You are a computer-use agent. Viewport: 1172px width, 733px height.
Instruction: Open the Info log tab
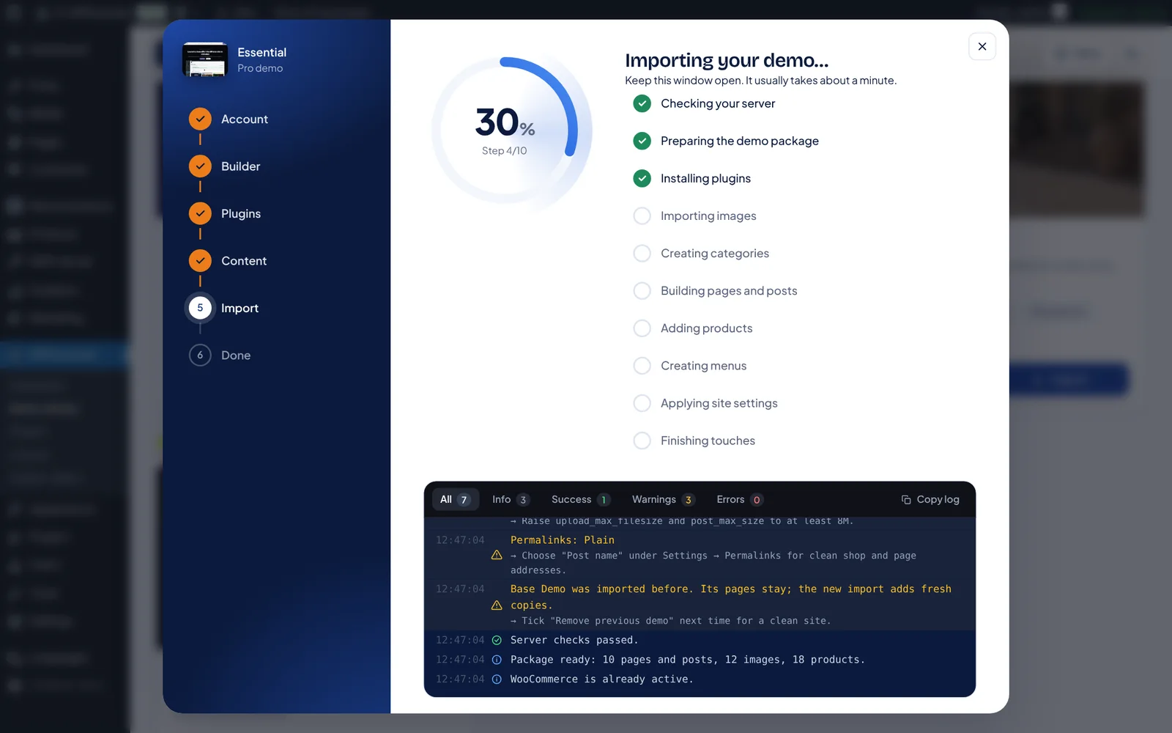(511, 499)
